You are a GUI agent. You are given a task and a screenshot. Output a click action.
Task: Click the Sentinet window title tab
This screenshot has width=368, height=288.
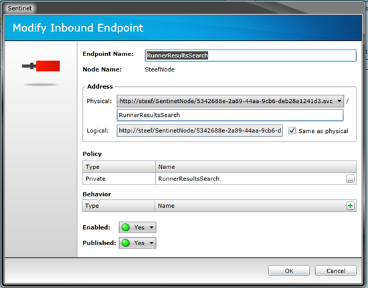pyautogui.click(x=19, y=9)
